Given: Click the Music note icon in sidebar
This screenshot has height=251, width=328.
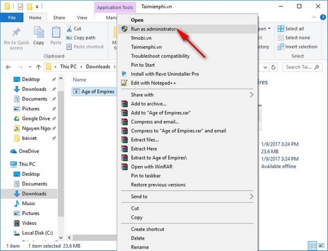Looking at the screenshot, I should click(16, 203).
